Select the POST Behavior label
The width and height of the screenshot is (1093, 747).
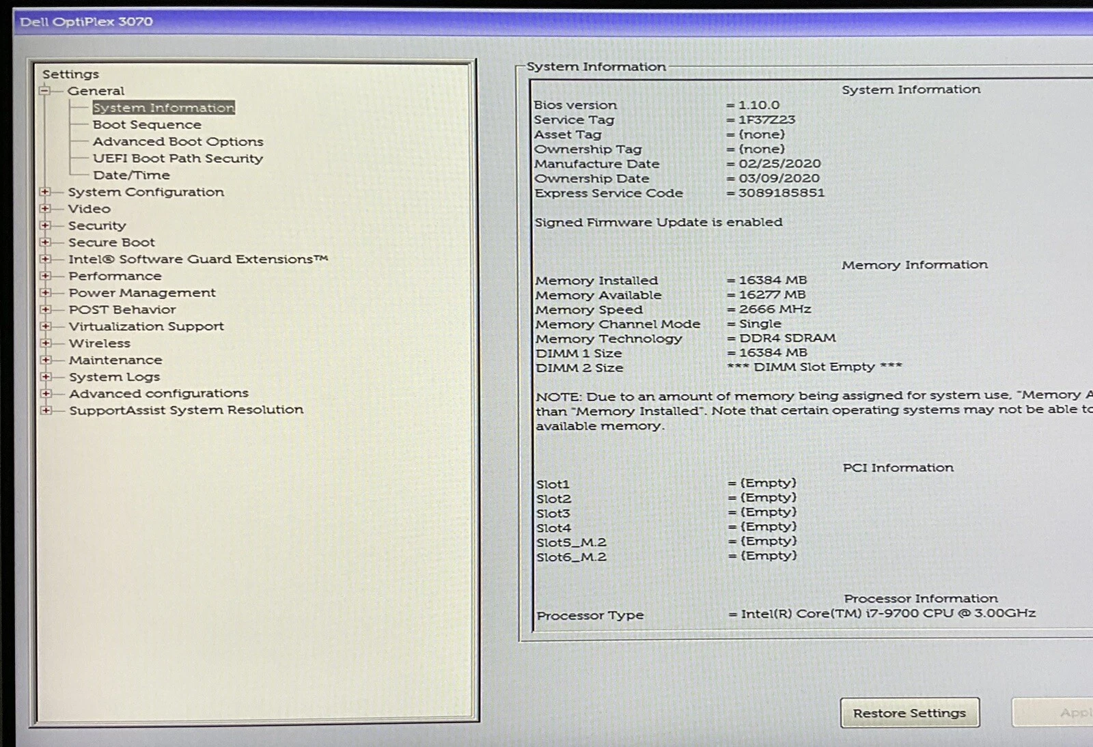122,309
